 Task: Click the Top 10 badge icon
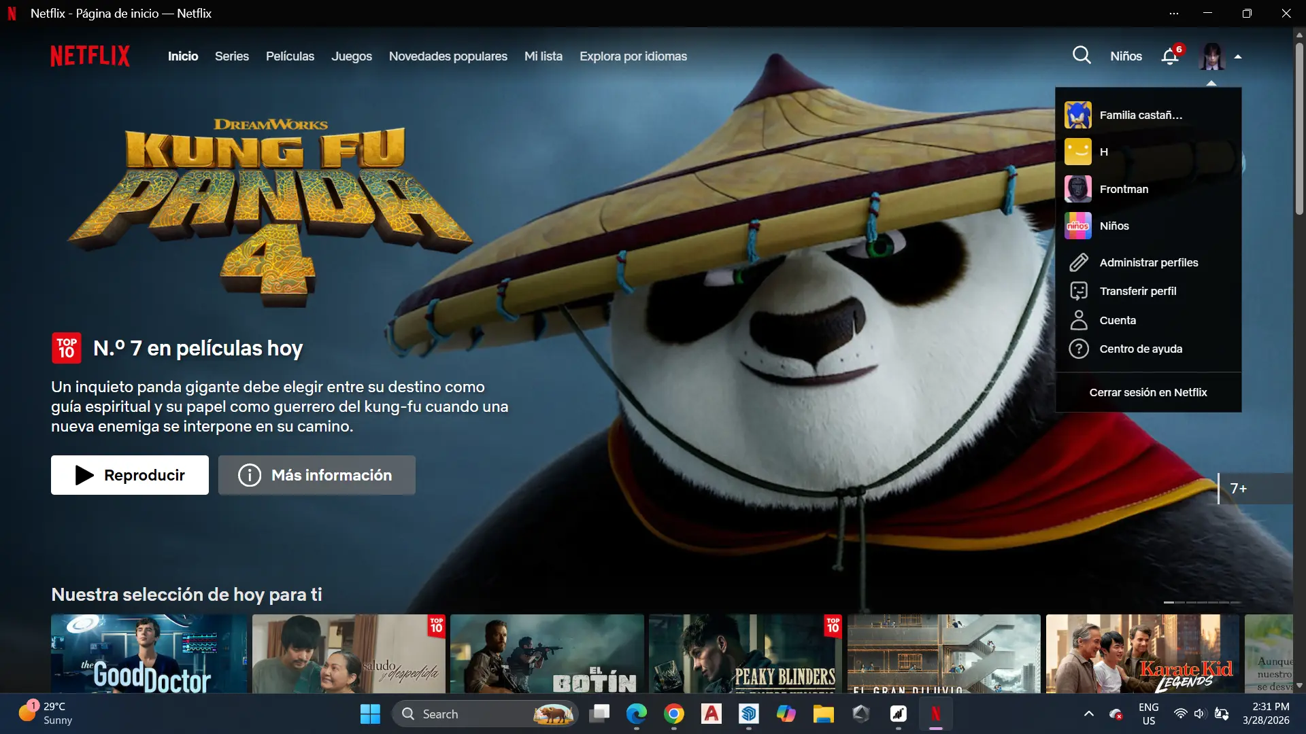[67, 348]
